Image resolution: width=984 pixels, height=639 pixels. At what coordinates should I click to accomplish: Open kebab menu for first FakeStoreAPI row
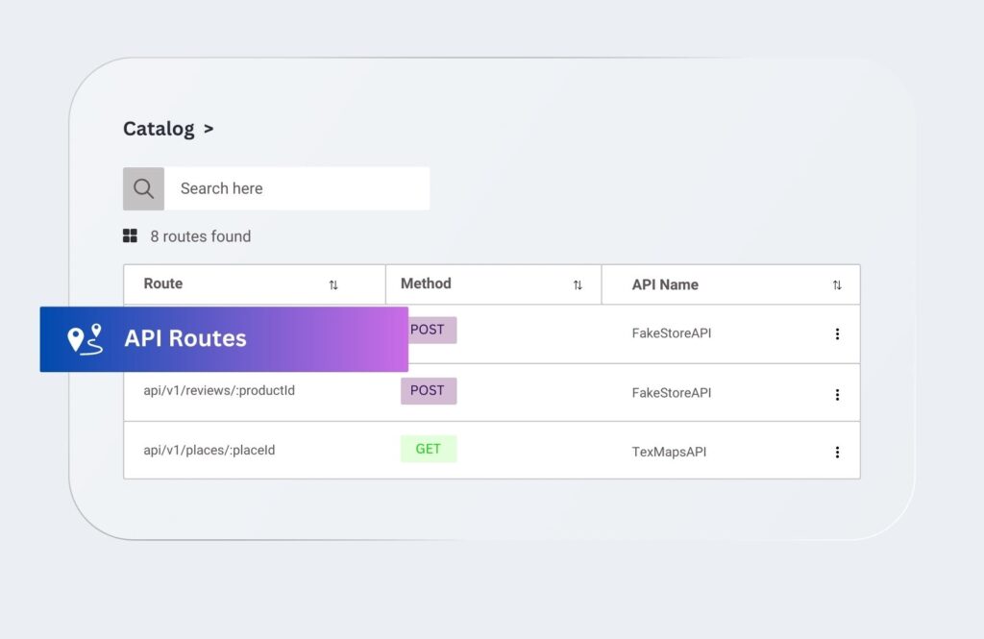[x=837, y=334]
